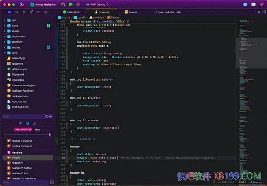Open the CSS syntax language selector

[243, 182]
